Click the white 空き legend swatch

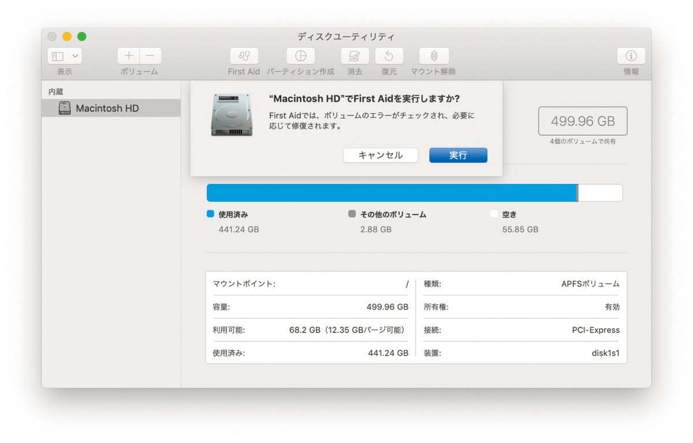tap(494, 214)
